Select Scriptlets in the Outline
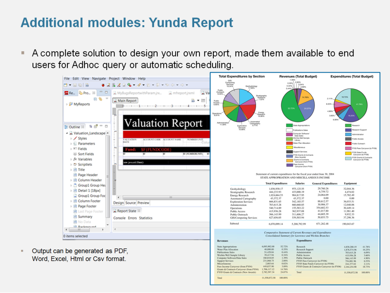Screen dimensions: 390x293 85,165
